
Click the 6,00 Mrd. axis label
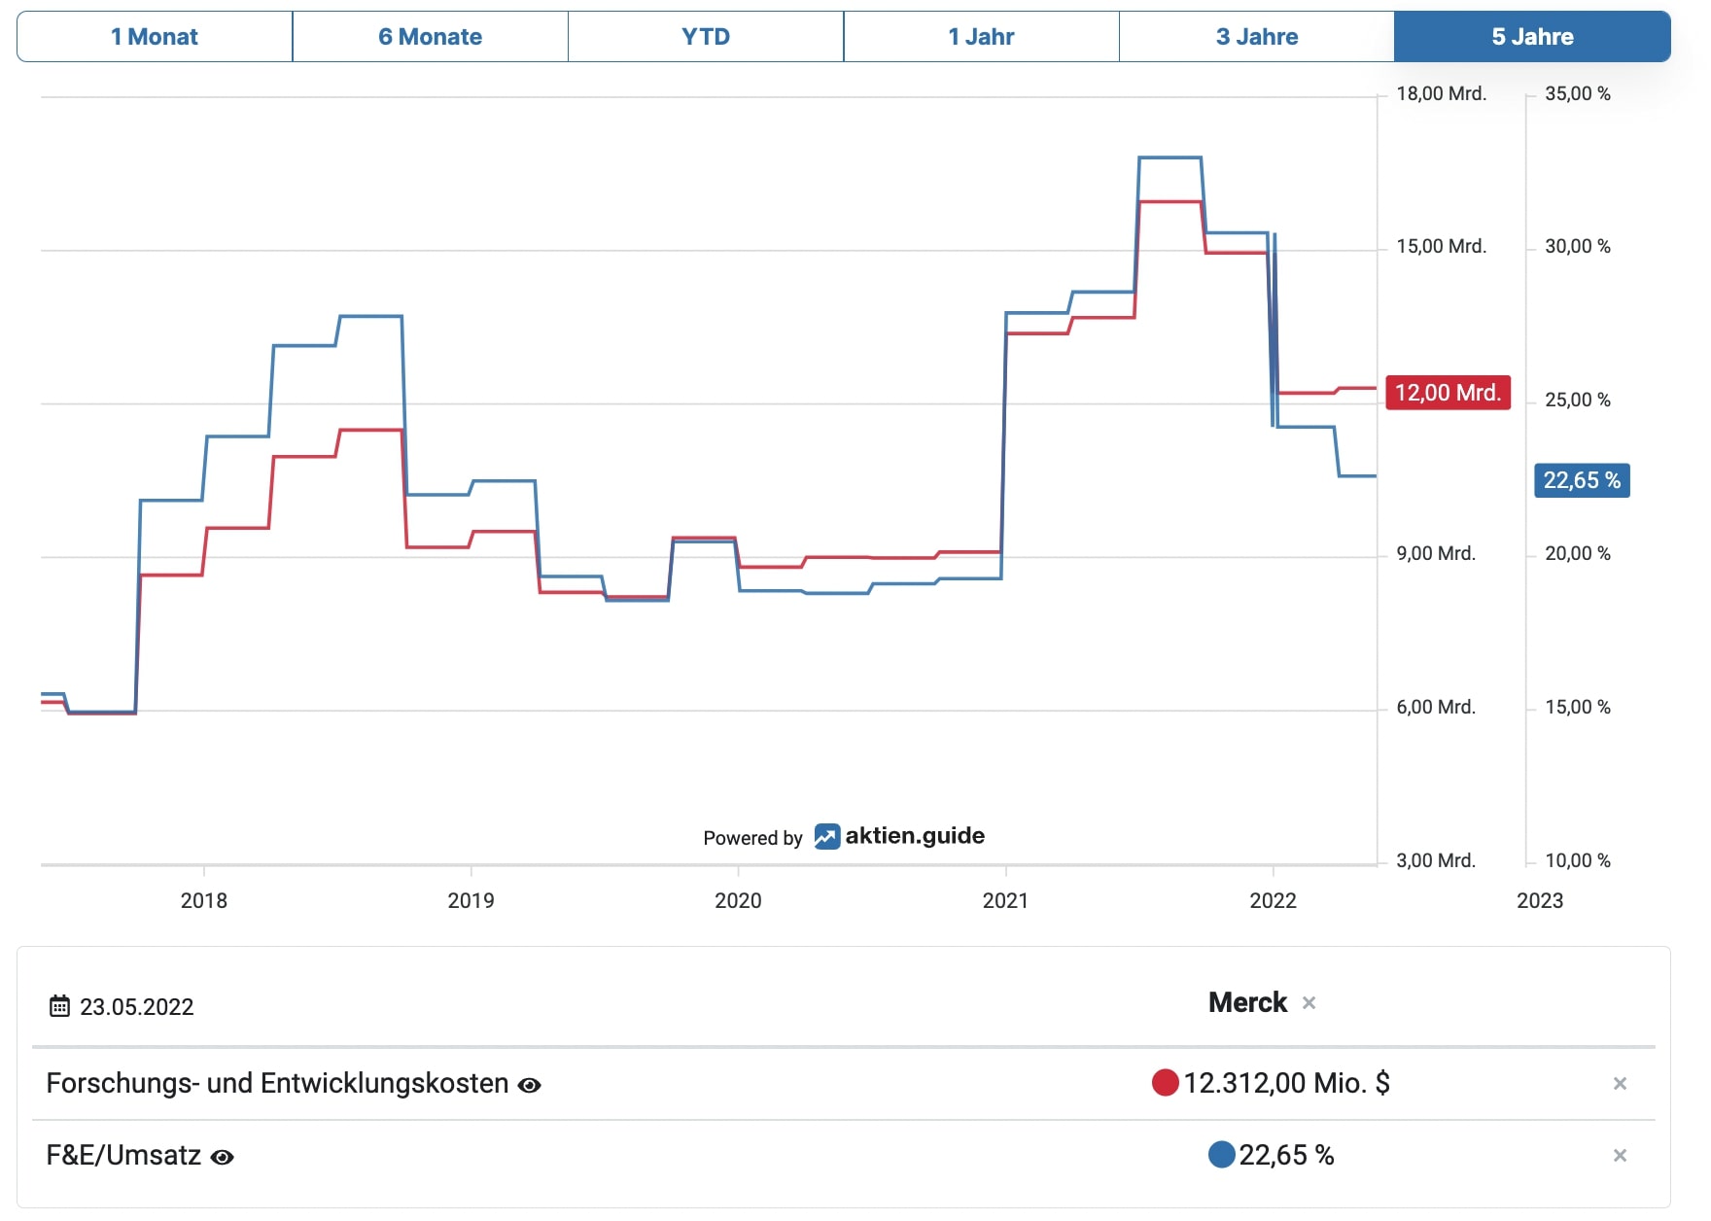click(1436, 708)
